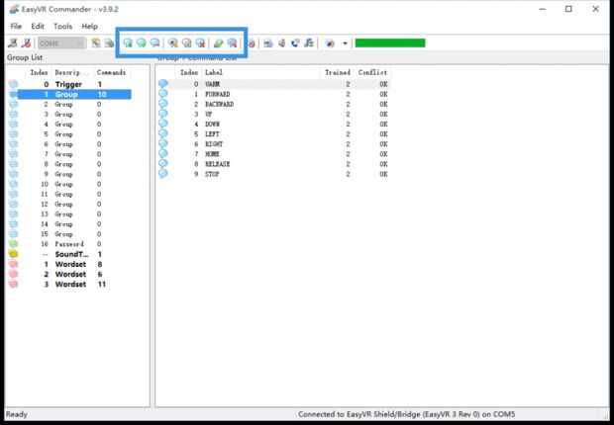Select the FORWARD command row
614x425 pixels.
273,94
